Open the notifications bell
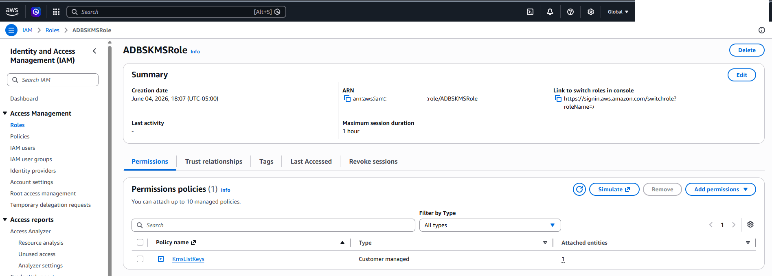772x276 pixels. [550, 12]
